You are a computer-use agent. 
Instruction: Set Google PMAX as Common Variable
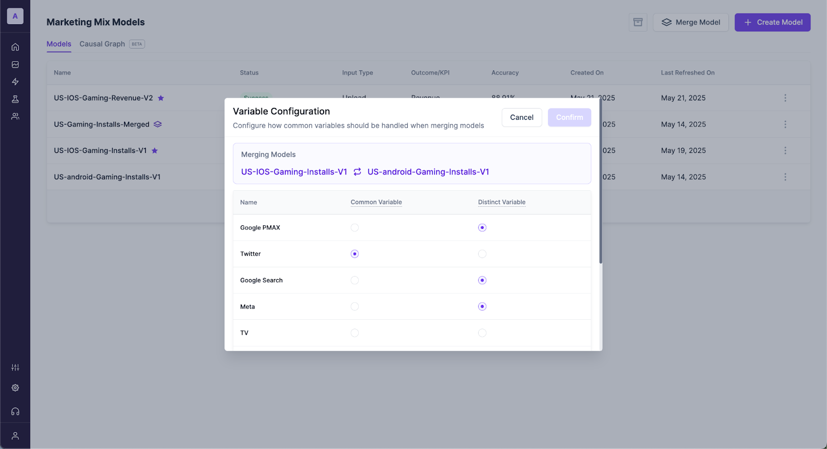[x=355, y=228]
